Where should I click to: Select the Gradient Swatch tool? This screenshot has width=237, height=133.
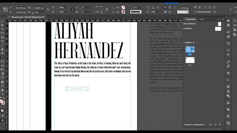coord(2,74)
